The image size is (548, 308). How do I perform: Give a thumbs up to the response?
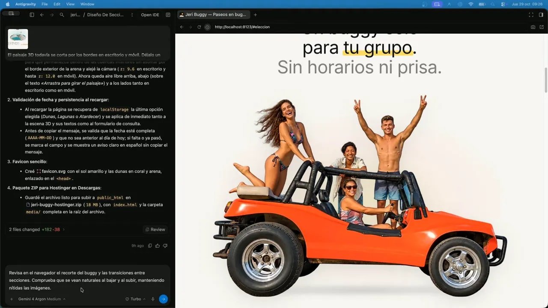point(158,246)
